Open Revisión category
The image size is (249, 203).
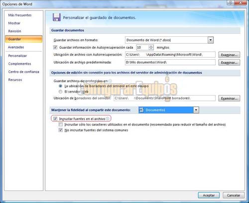[14, 31]
